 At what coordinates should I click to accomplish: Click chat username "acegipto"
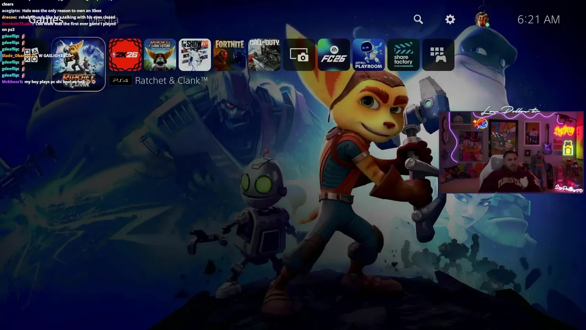[x=11, y=11]
